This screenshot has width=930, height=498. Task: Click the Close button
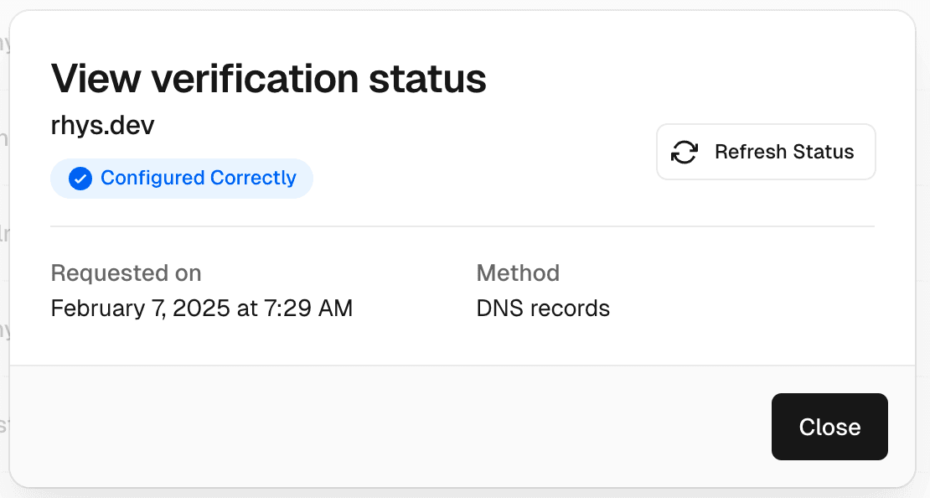point(829,427)
